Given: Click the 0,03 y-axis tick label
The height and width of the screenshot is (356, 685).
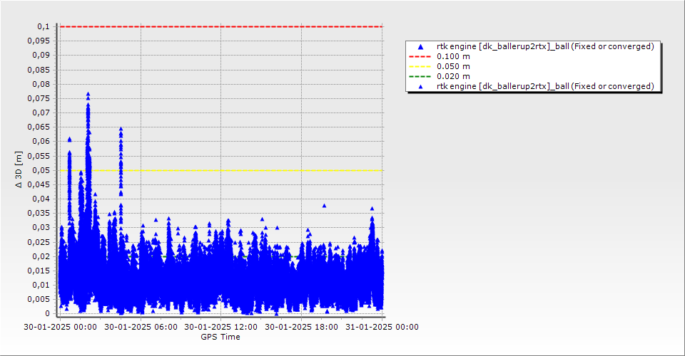Looking at the screenshot, I should (41, 227).
